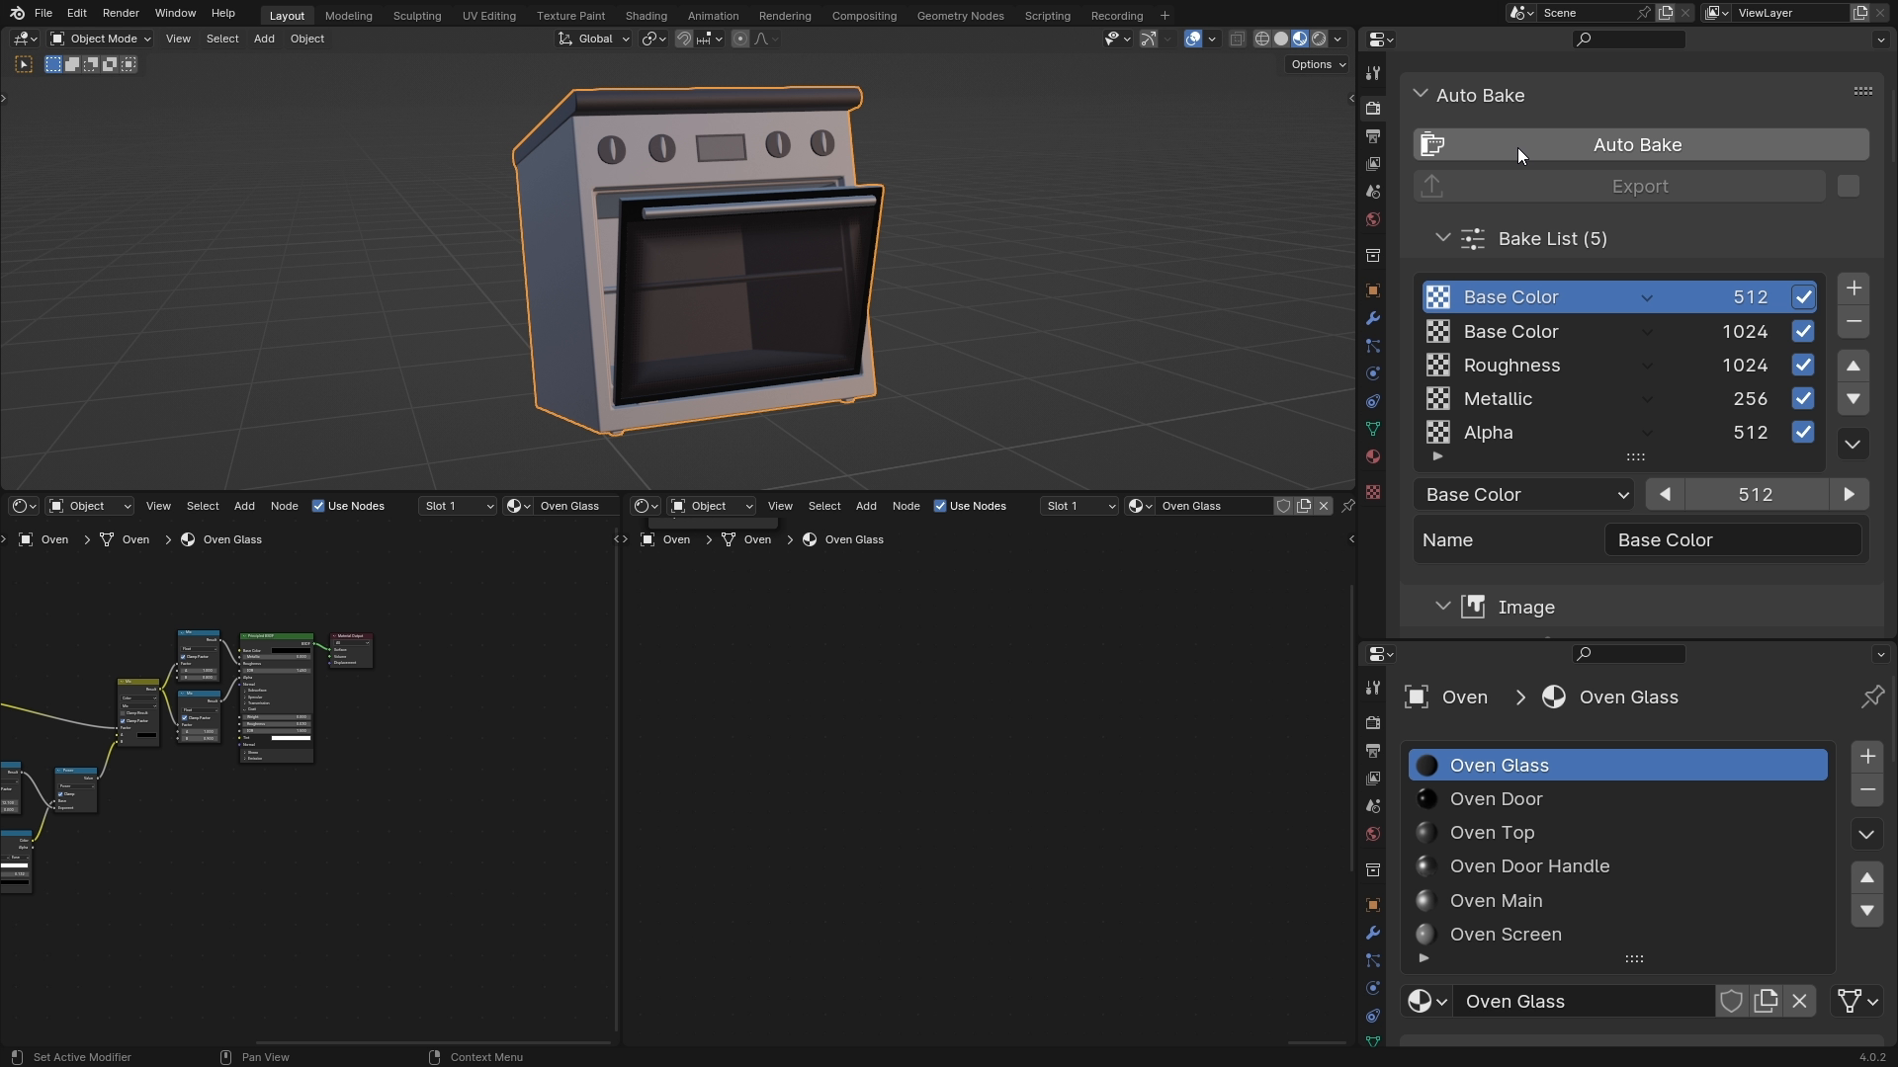1898x1067 pixels.
Task: Click the Auto Bake button
Action: pyautogui.click(x=1637, y=144)
